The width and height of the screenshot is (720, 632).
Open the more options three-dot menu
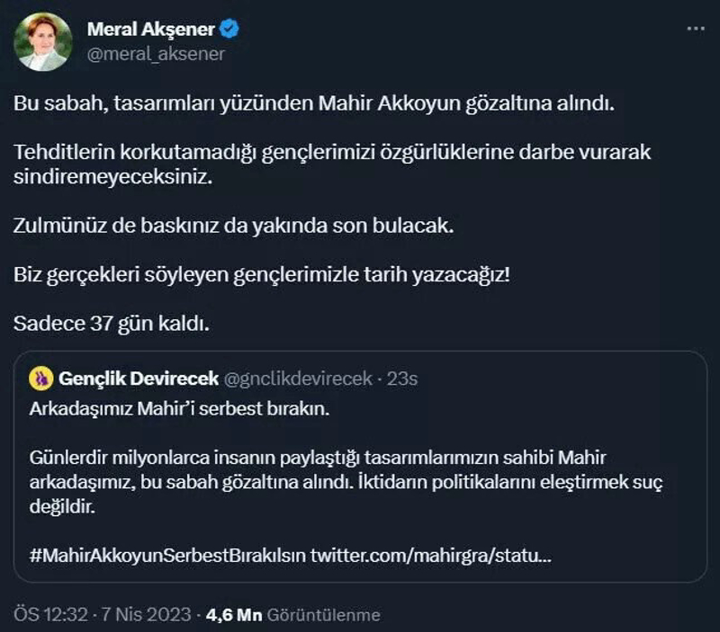[695, 29]
